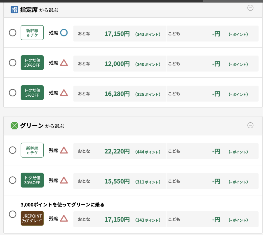Screen dimensions: 263x235
Task: Click the (311ポイント) text
Action: (x=148, y=182)
